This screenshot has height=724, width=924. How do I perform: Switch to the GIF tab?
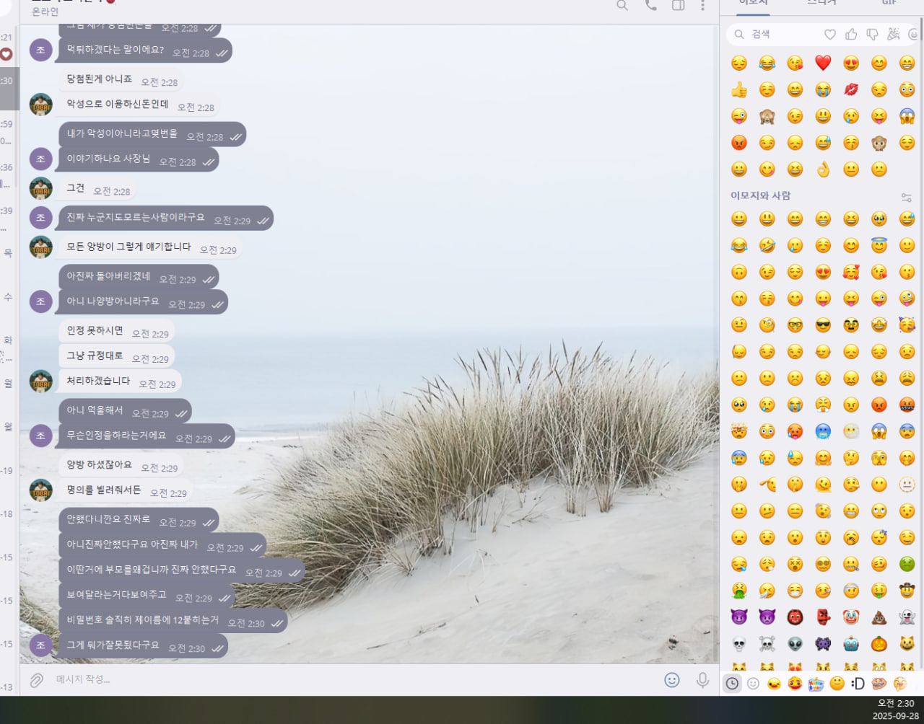pos(889,4)
